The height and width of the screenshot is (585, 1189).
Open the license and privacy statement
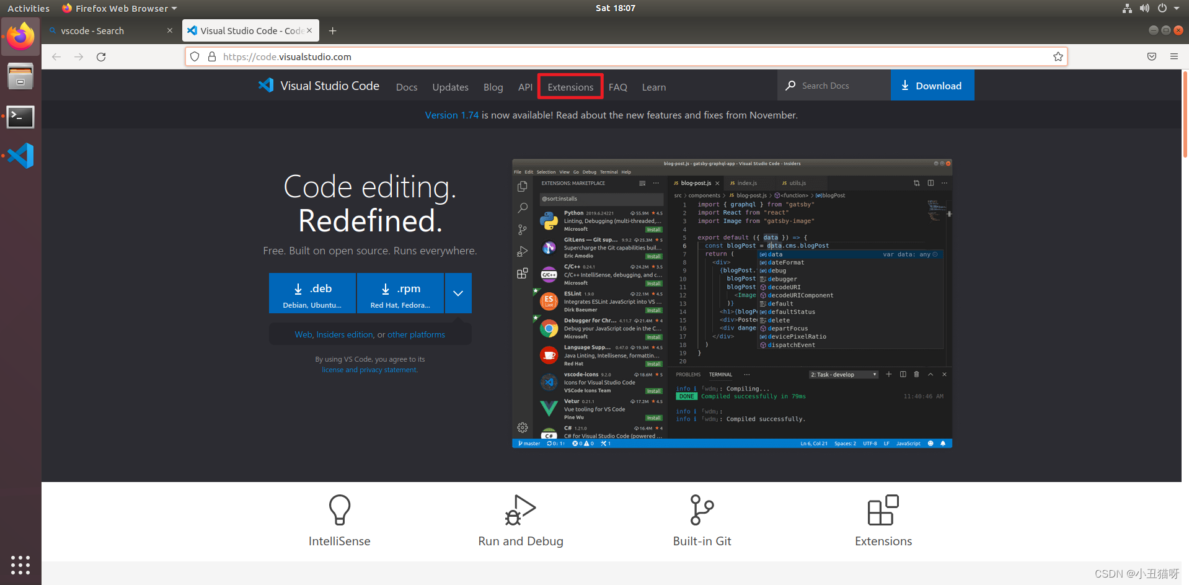pyautogui.click(x=369, y=370)
